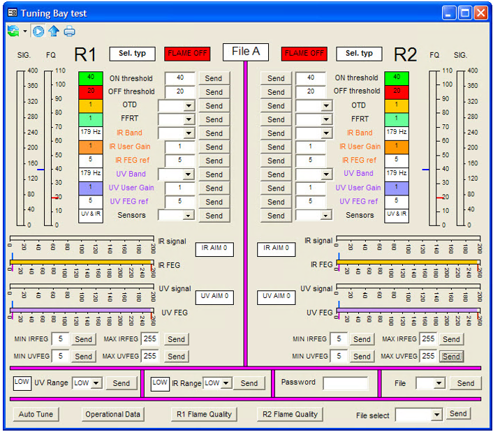Viewport: 493px width, 432px height.
Task: Open the R2 IR Band dropdown
Action: pyautogui.click(x=326, y=133)
